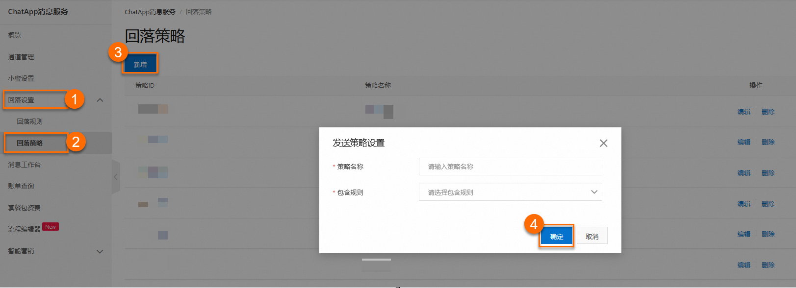Open the 包含规则 dropdown
Image resolution: width=796 pixels, height=288 pixels.
pos(510,192)
